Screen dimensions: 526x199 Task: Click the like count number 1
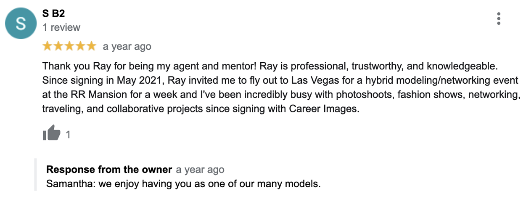click(68, 135)
